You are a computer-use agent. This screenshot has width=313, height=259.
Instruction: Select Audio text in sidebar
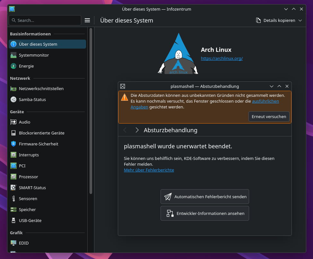click(x=24, y=122)
